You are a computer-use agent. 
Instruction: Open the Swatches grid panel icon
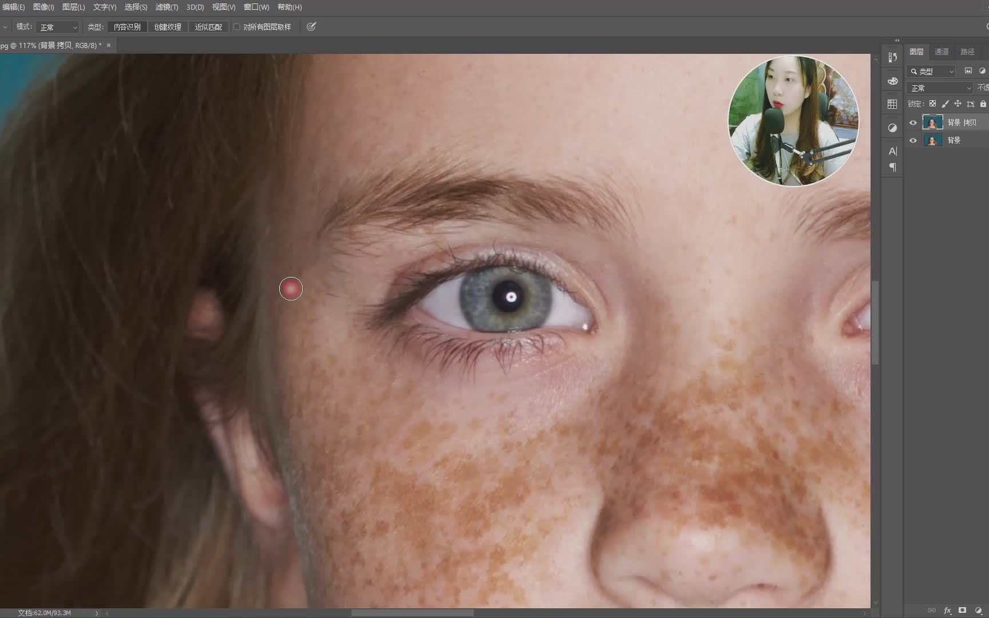[x=892, y=104]
